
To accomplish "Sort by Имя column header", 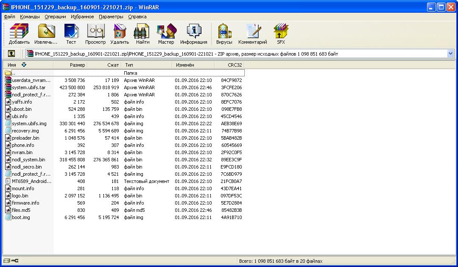I will pyautogui.click(x=12, y=65).
